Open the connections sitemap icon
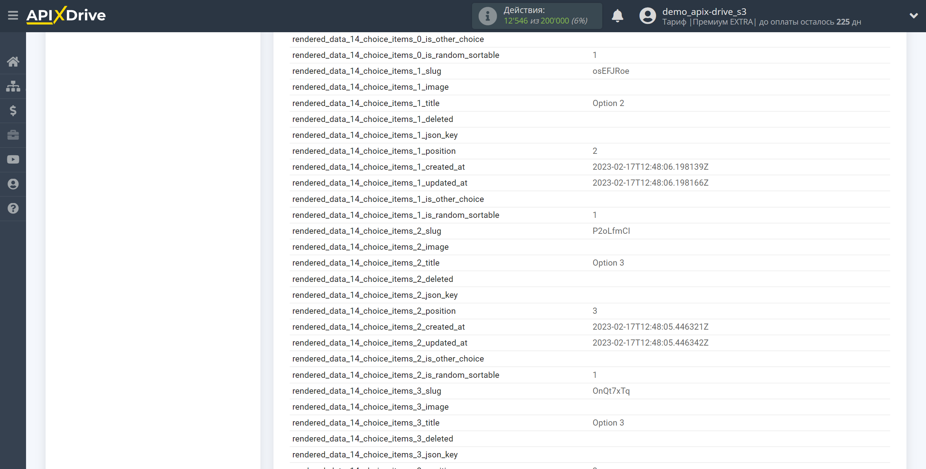The height and width of the screenshot is (469, 926). click(x=13, y=86)
